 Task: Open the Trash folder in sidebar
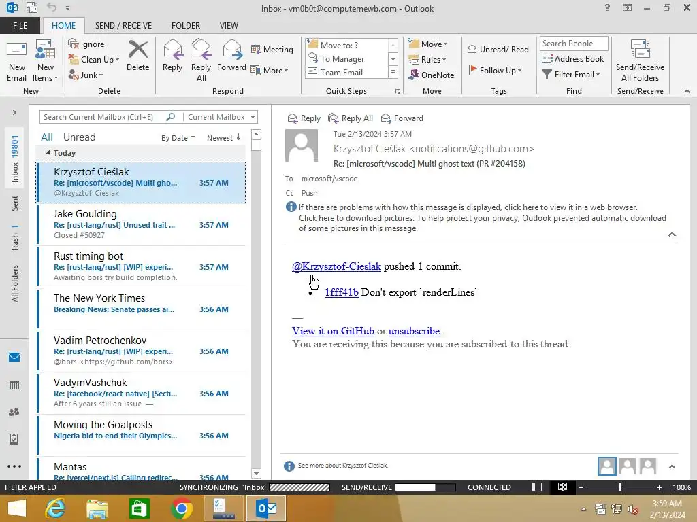point(15,238)
